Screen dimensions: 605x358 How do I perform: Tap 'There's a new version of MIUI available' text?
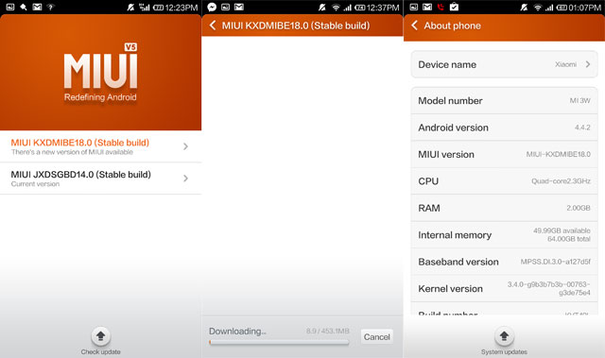pos(72,152)
